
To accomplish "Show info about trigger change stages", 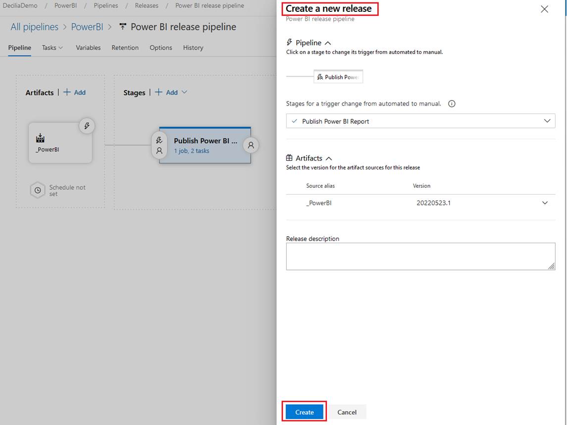I will click(452, 104).
